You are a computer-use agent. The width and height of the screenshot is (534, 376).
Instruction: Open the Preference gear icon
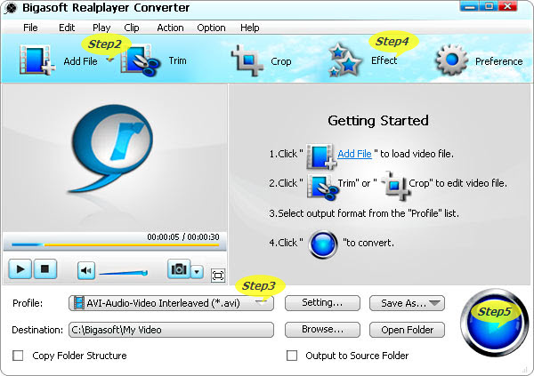tap(451, 60)
